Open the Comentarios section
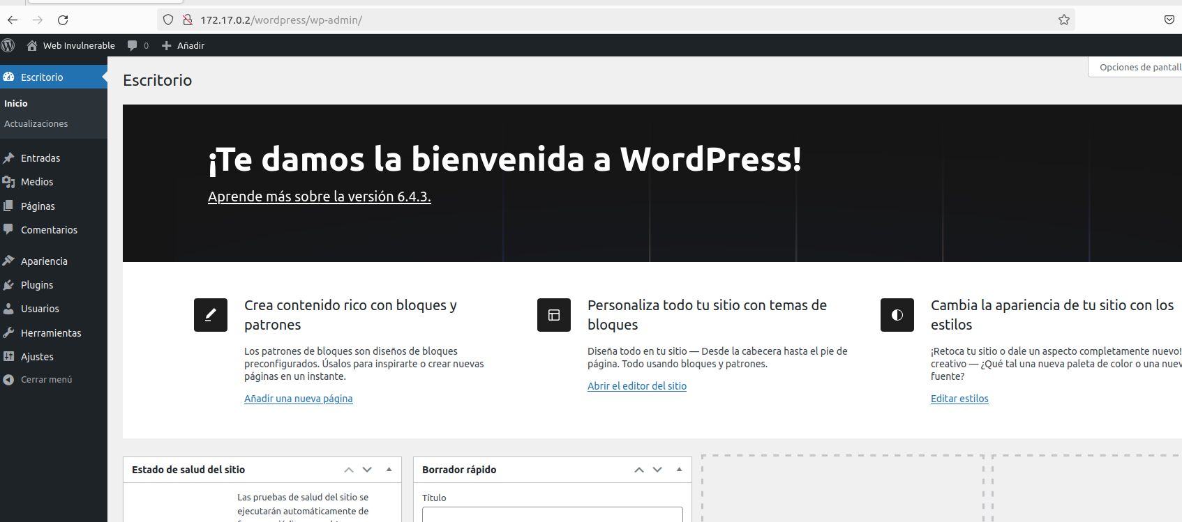This screenshot has height=522, width=1182. tap(54, 229)
